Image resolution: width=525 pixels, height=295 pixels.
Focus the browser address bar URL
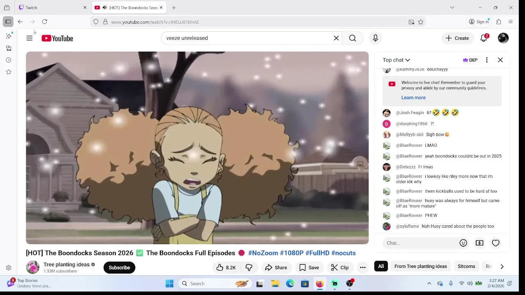[155, 22]
